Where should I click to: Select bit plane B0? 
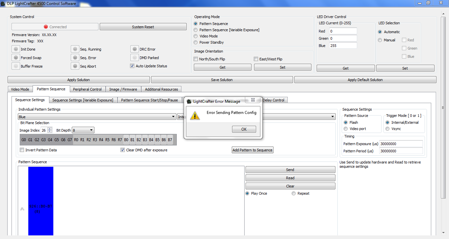126,140
